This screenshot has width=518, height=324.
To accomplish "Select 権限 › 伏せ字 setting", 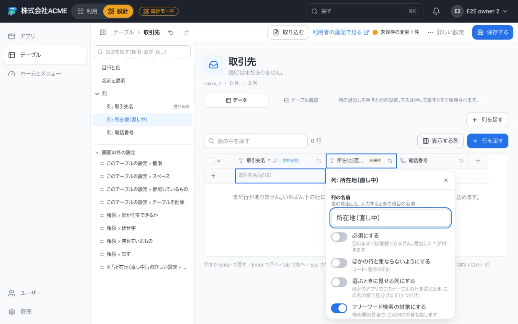I will click(142, 228).
